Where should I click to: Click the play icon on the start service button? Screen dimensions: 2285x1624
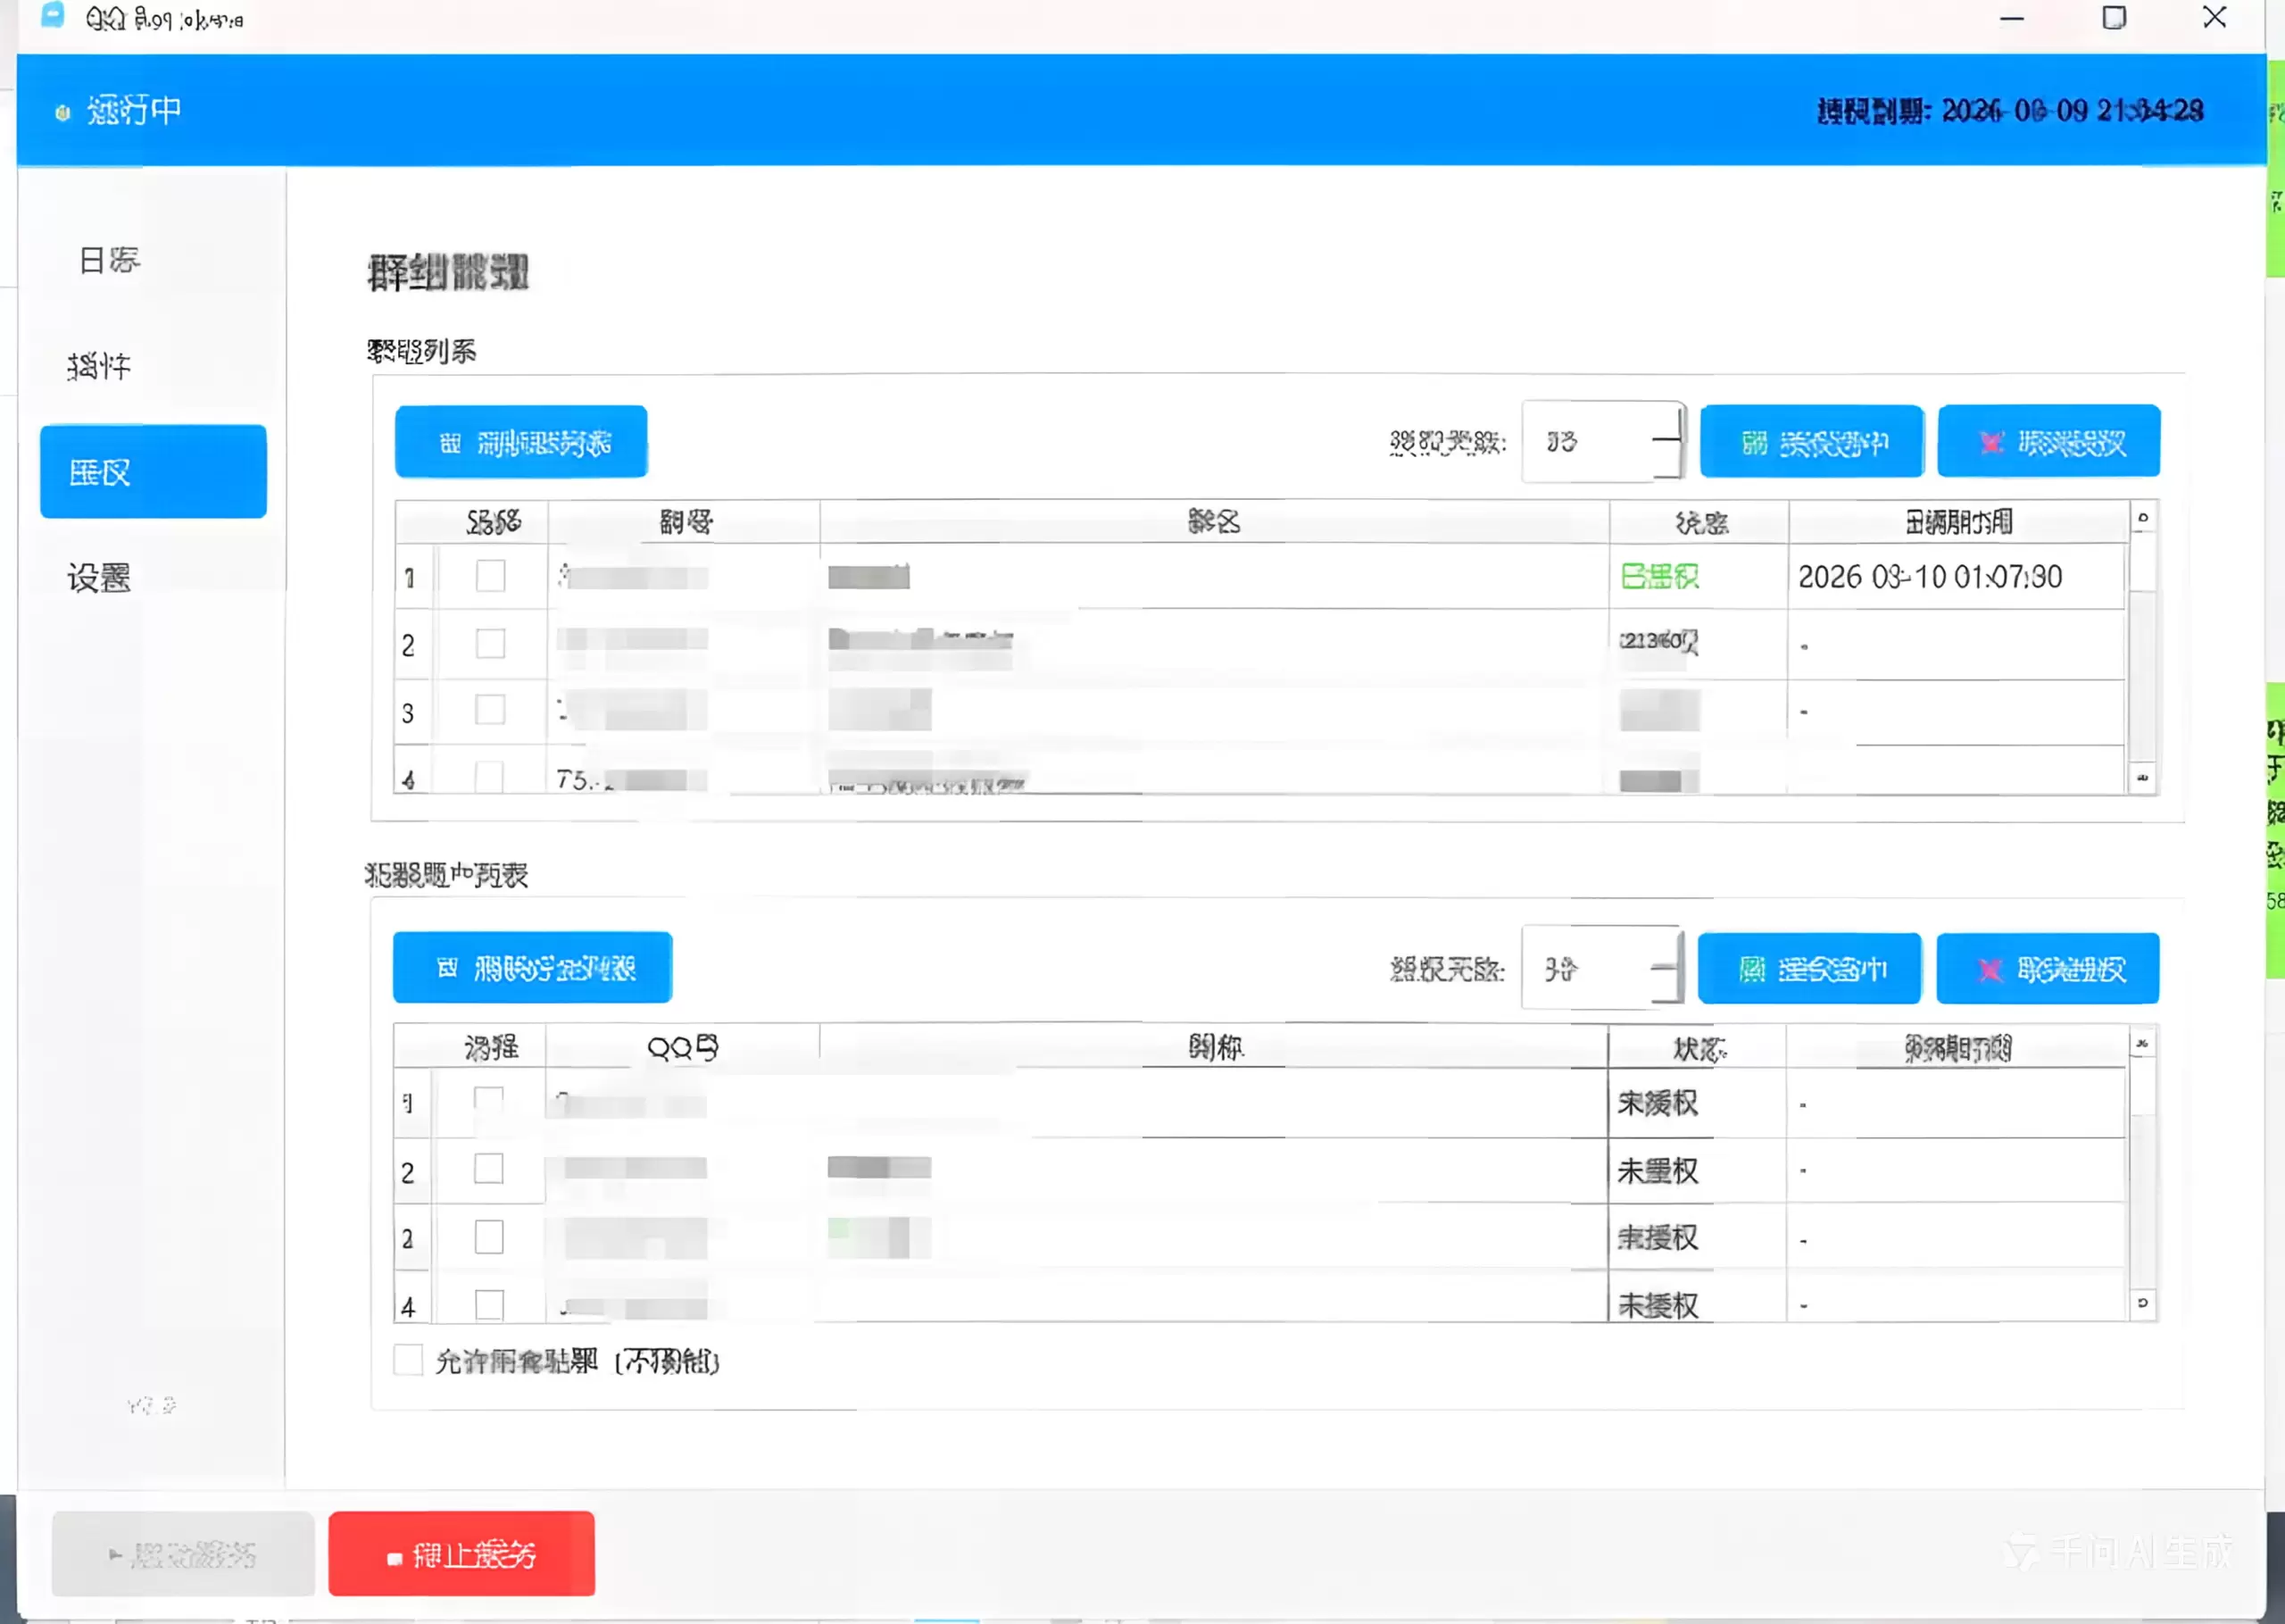116,1555
